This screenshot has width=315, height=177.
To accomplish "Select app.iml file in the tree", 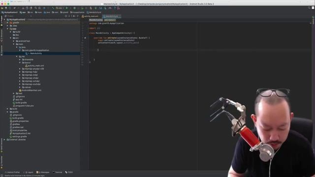I will (18, 99).
